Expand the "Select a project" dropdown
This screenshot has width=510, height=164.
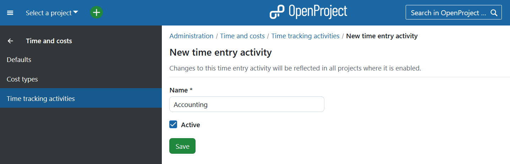point(52,13)
